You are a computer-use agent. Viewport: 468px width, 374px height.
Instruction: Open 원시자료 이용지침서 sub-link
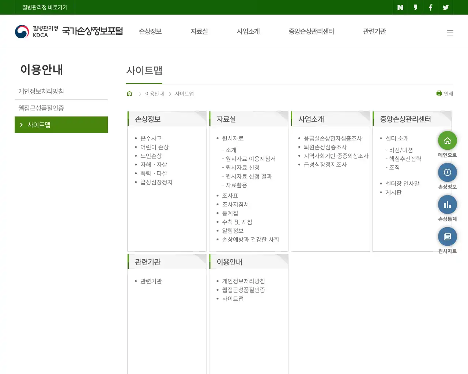coord(249,159)
